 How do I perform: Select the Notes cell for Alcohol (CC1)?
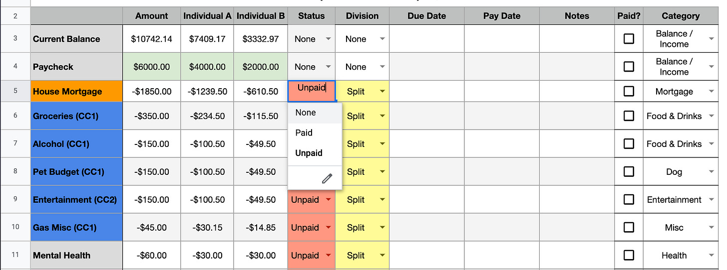577,144
